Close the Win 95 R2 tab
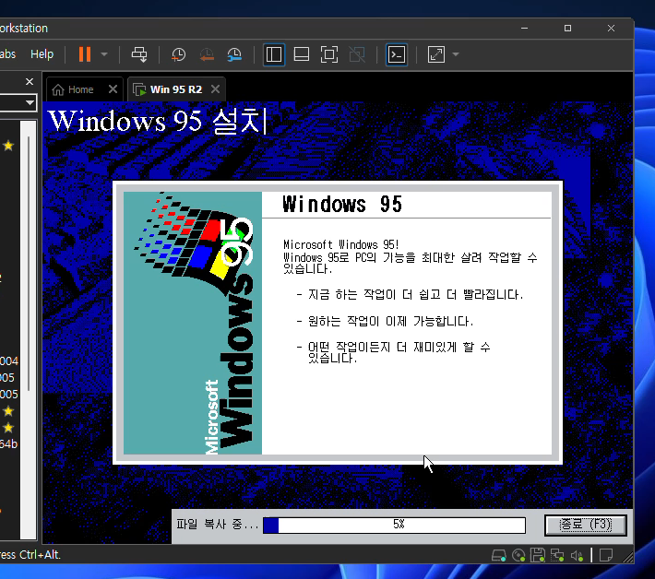655x579 pixels. click(x=216, y=89)
